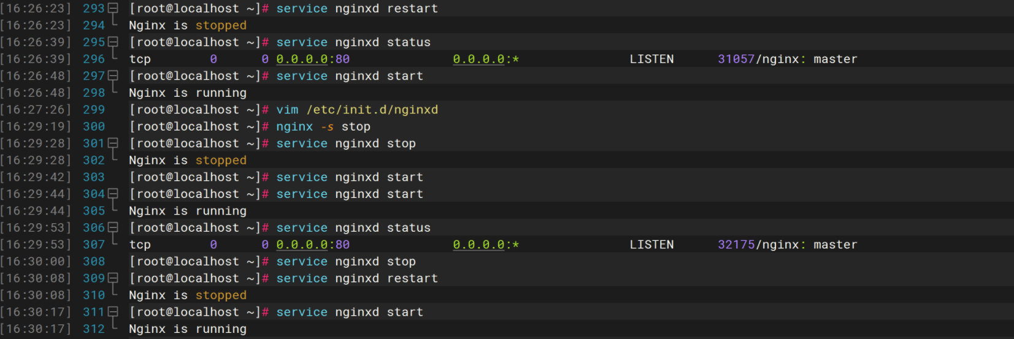The height and width of the screenshot is (339, 1014).
Task: Click 'service nginxd restart' on line 293
Action: tap(357, 9)
